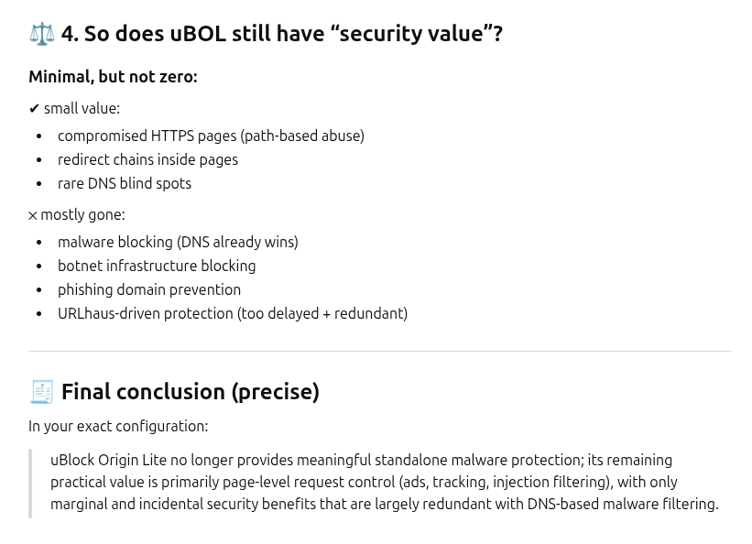
Task: Click the redirect chains inside pages bullet
Action: click(147, 159)
